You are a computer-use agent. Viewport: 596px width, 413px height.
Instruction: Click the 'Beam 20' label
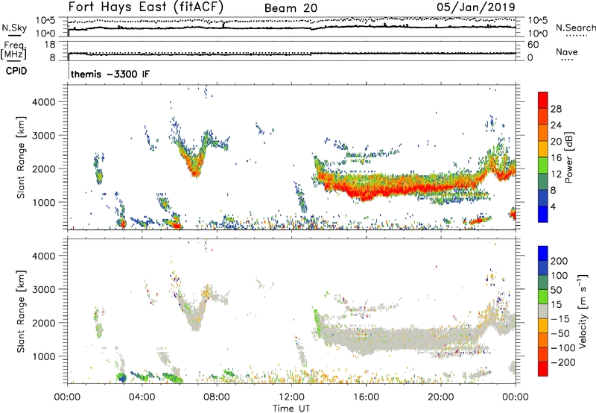(x=291, y=8)
